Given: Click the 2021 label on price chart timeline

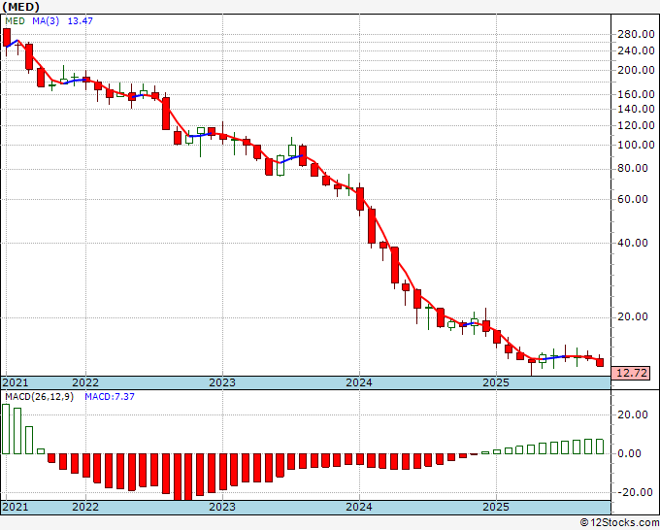Looking at the screenshot, I should (x=16, y=382).
